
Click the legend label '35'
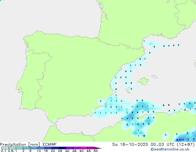(x=74, y=151)
